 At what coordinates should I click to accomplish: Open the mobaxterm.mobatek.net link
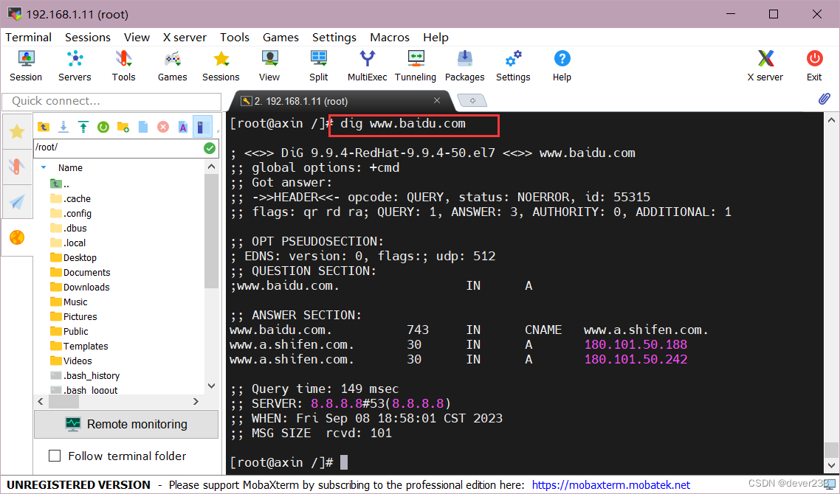611,485
